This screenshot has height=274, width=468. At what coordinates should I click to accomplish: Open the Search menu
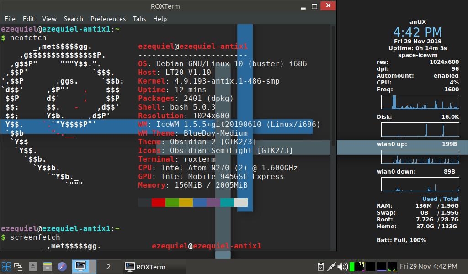(74, 19)
